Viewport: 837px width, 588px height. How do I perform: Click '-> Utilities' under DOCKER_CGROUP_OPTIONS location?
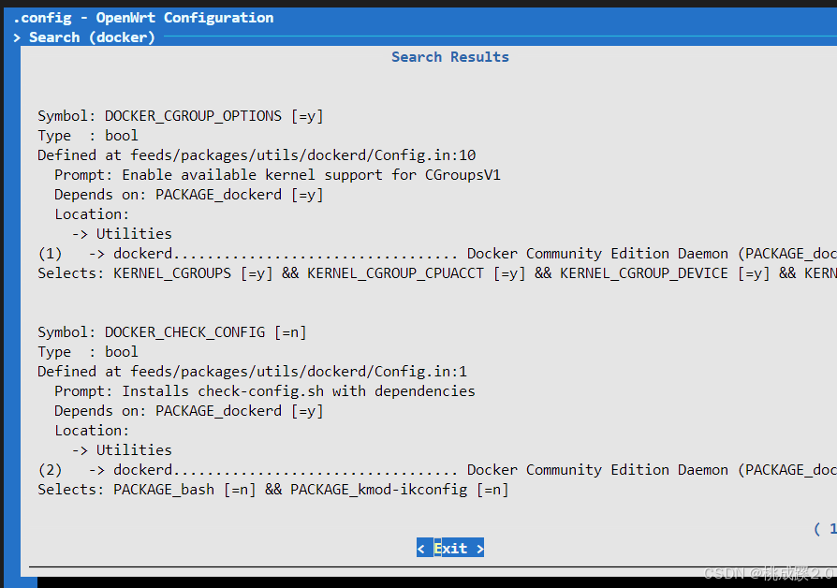point(122,234)
